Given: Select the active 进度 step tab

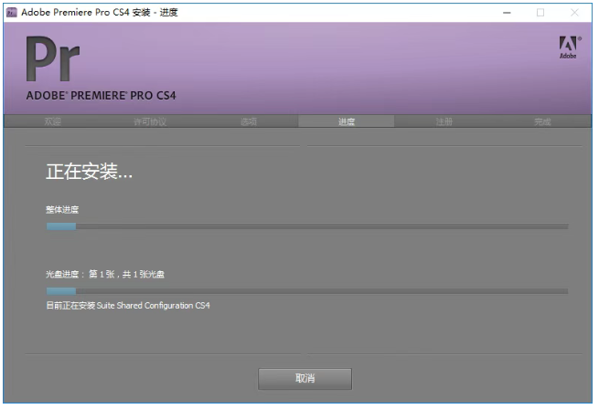Looking at the screenshot, I should (346, 121).
